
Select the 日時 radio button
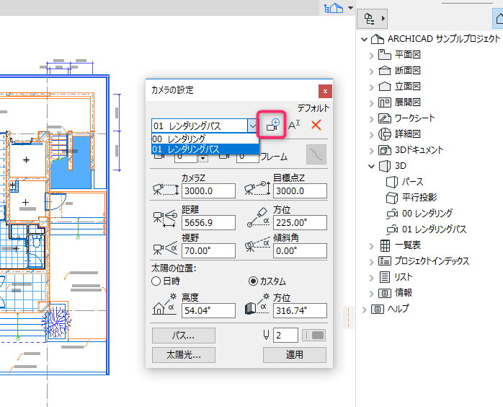click(x=156, y=281)
